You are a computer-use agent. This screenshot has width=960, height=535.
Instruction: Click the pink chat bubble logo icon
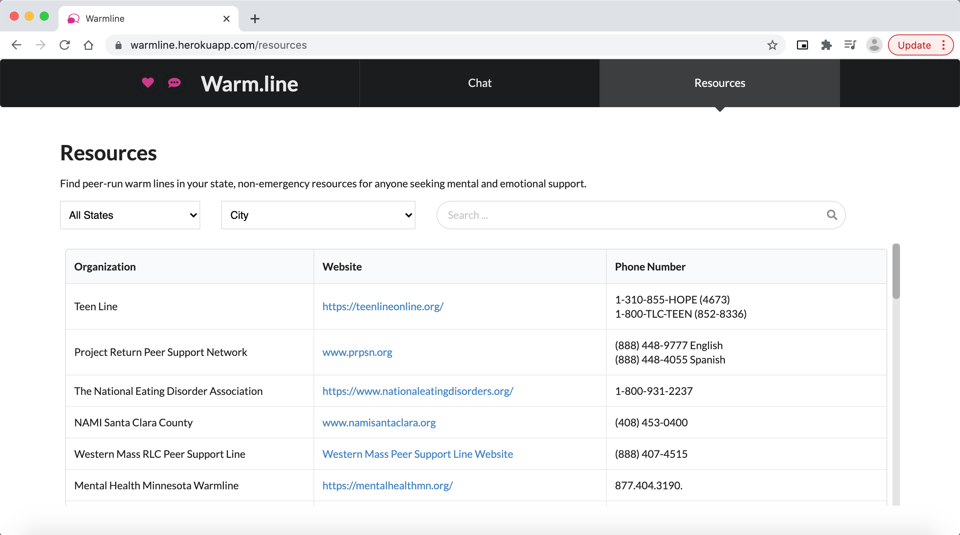[x=174, y=82]
